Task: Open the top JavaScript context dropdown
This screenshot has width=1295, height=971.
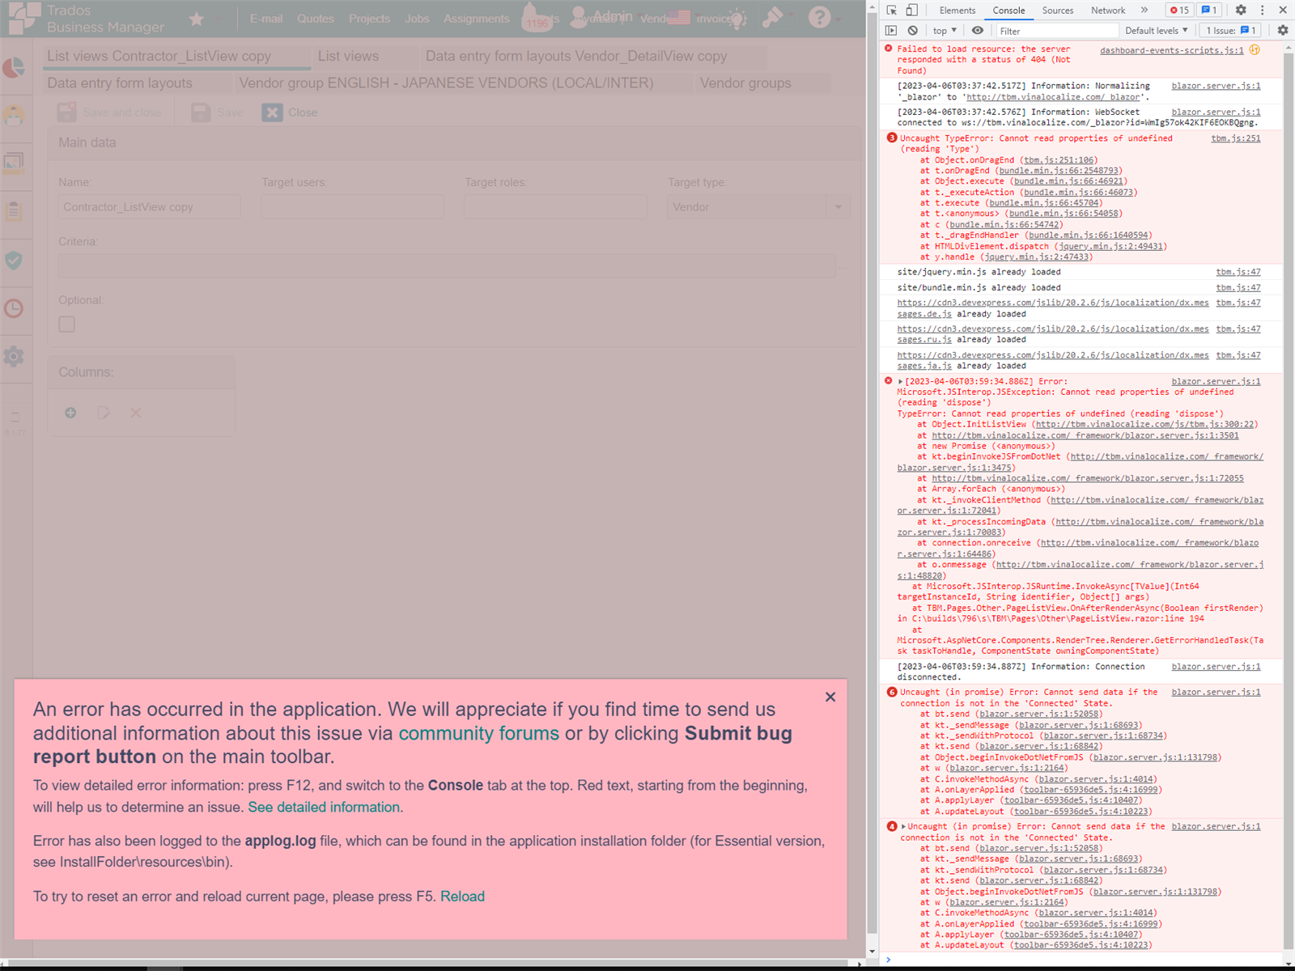Action: 945,31
